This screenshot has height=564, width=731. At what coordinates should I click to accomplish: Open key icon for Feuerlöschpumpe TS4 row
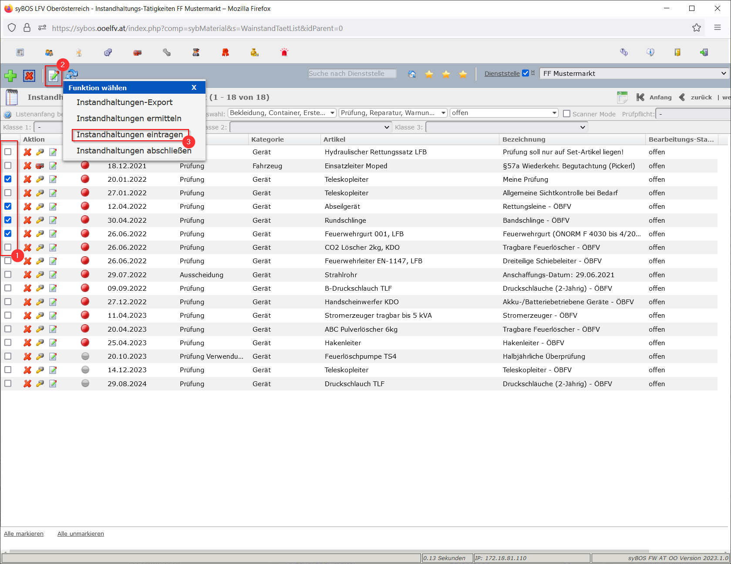40,357
